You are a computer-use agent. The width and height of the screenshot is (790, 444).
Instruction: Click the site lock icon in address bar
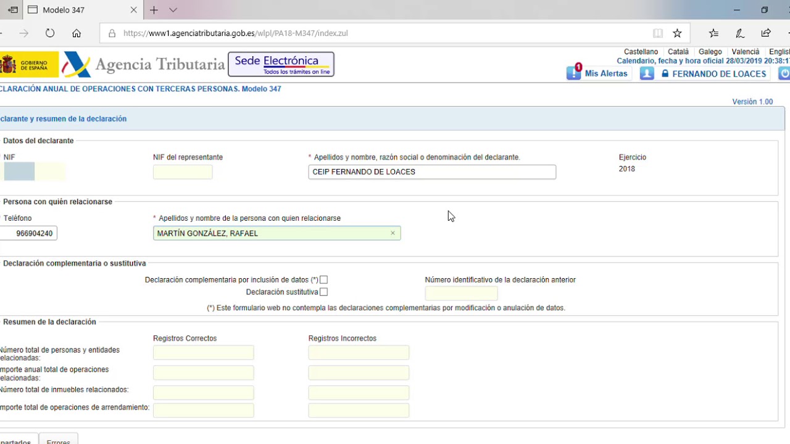112,33
